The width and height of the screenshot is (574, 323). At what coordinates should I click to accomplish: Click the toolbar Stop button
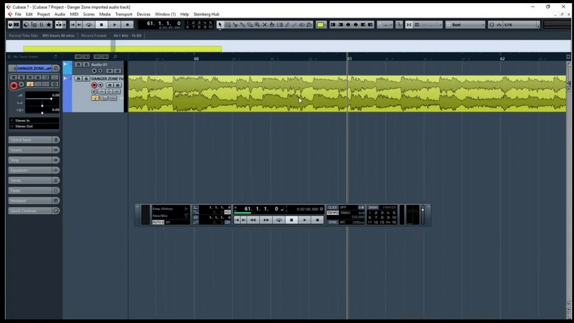click(101, 25)
